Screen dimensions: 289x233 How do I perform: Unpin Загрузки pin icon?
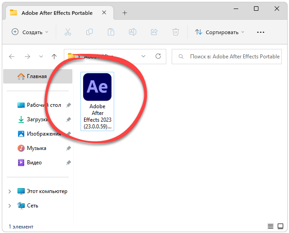tap(69, 119)
